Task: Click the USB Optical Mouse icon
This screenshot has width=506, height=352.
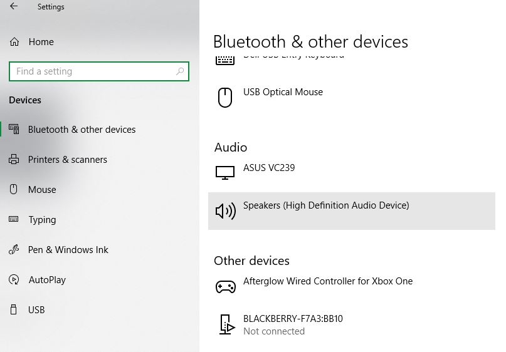Action: pos(224,97)
